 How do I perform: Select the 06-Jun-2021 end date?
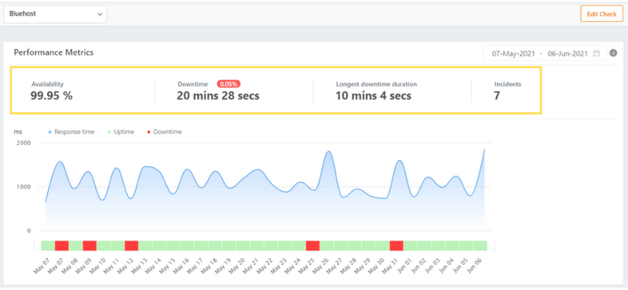[568, 53]
